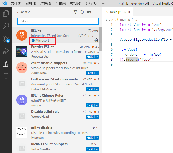Image resolution: width=173 pixels, height=153 pixels.
Task: Click ESLint activation time clock icon
Action: 90,31
